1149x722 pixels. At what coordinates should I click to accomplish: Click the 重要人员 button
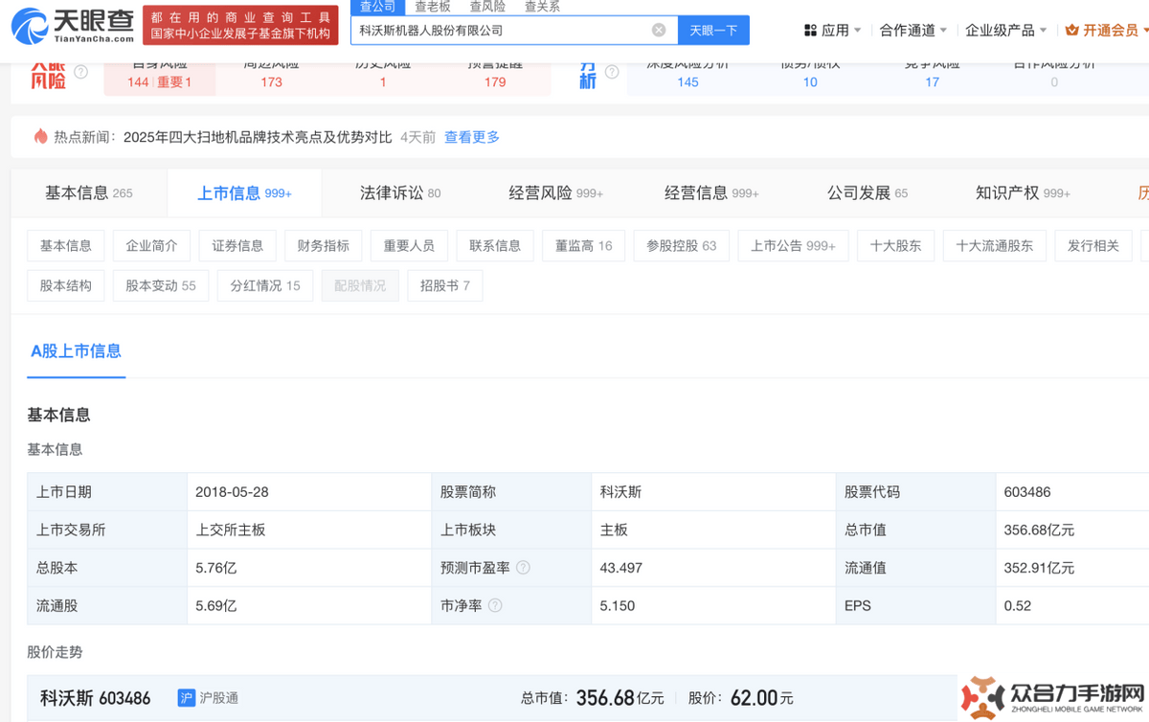pos(409,246)
